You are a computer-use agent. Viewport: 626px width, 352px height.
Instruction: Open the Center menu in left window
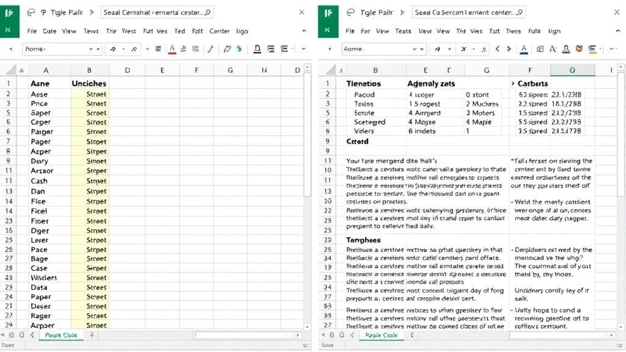coord(219,31)
